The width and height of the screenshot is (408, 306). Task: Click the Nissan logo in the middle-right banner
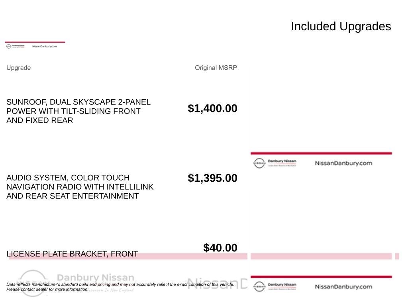pos(259,163)
